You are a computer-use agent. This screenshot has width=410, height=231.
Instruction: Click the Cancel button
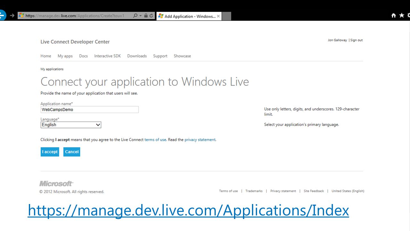pyautogui.click(x=72, y=152)
